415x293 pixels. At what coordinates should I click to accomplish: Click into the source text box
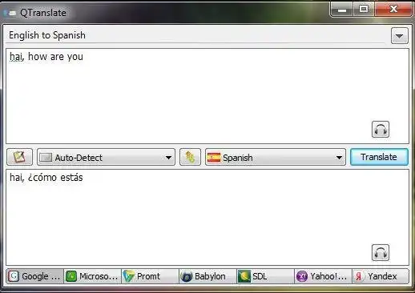pyautogui.click(x=207, y=96)
